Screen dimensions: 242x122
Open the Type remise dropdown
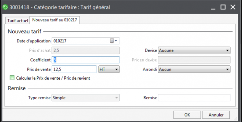[86, 98]
